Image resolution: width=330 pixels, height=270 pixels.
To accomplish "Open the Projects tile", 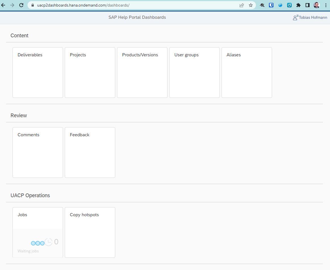I will click(90, 73).
